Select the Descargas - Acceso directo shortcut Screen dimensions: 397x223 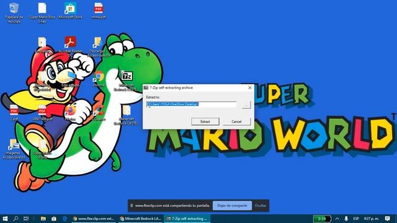[99, 47]
